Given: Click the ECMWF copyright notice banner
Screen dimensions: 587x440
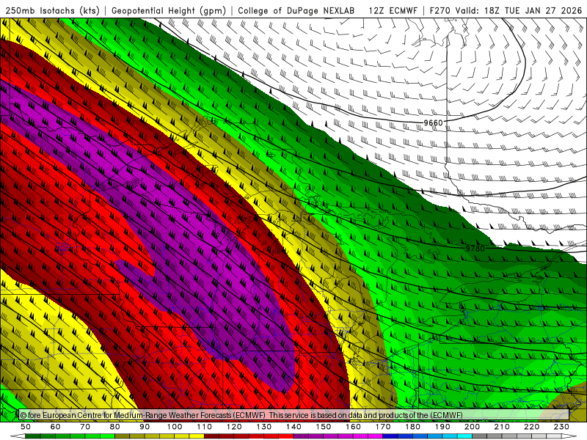Looking at the screenshot, I should coord(294,415).
